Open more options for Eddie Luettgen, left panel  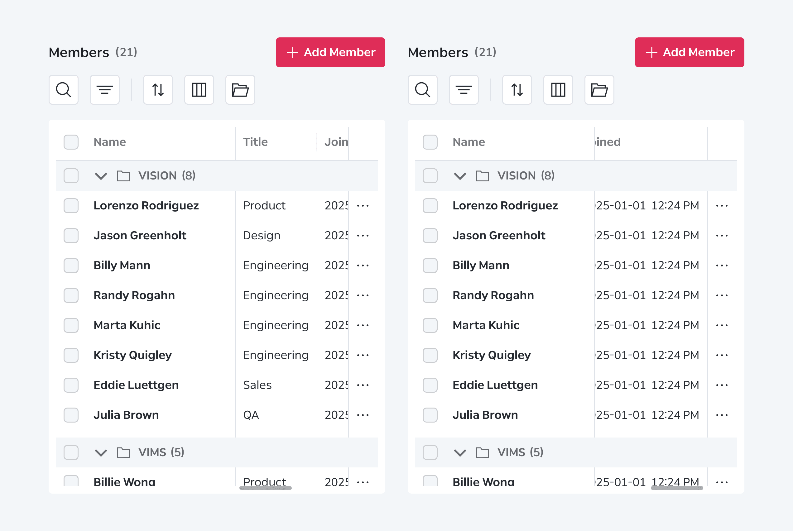pyautogui.click(x=363, y=385)
